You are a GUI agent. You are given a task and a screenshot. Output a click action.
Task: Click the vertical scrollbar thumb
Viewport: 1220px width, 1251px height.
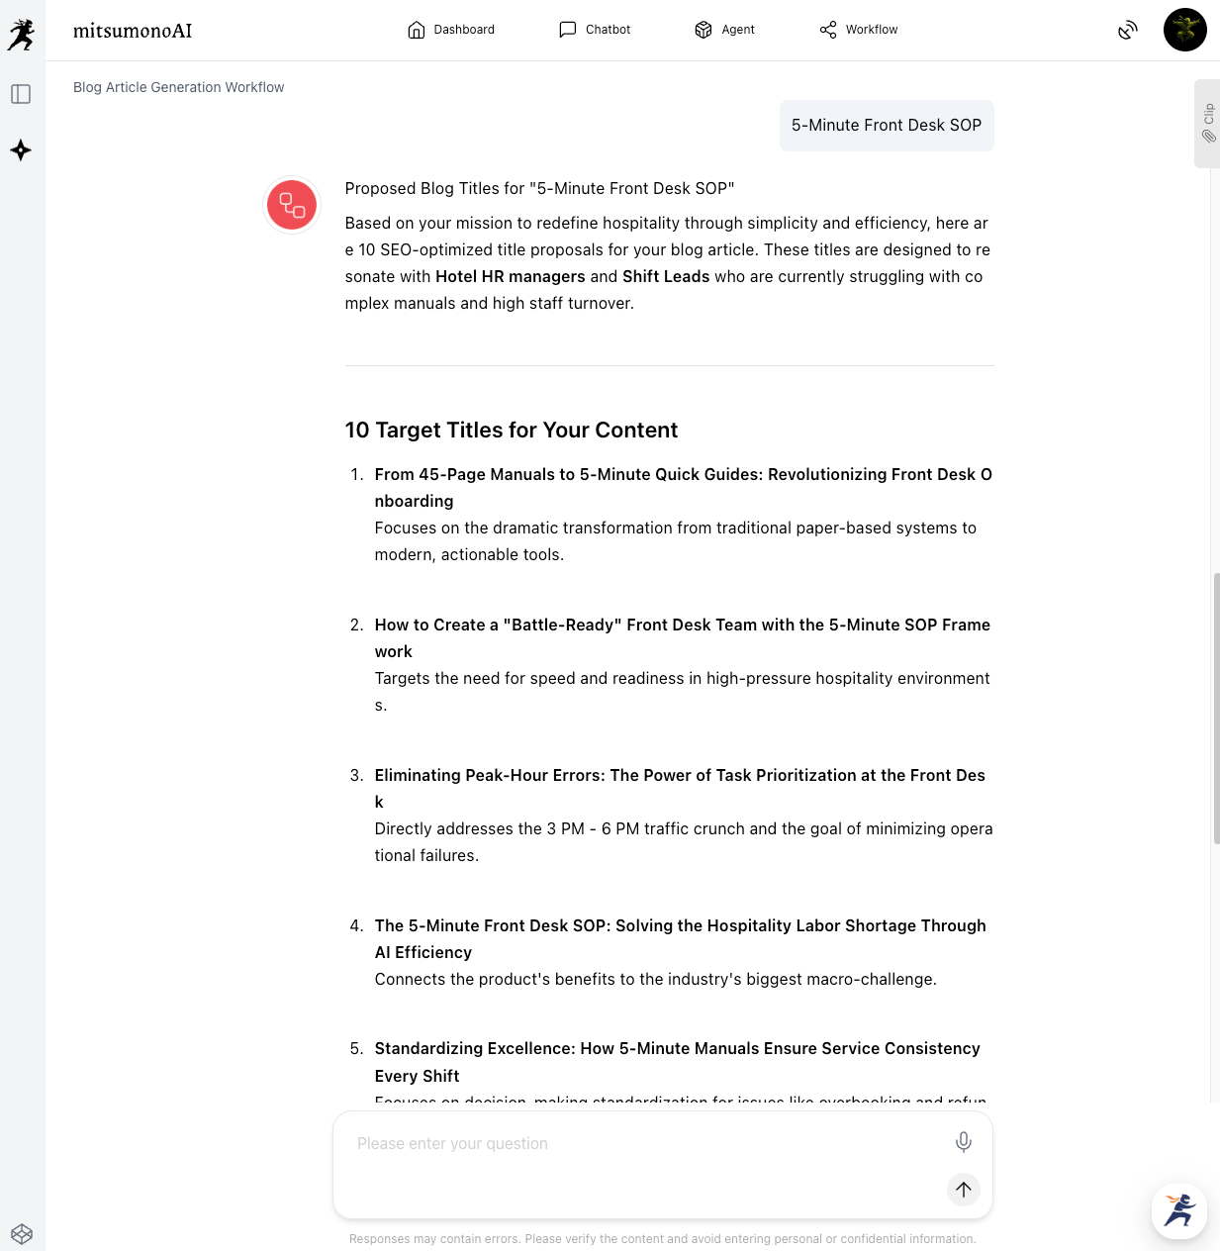1216,708
